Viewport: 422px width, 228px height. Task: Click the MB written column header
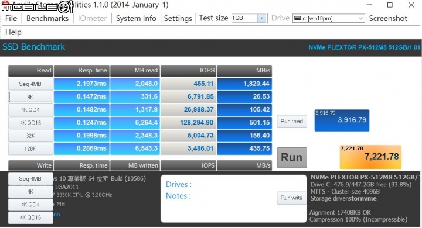point(135,165)
